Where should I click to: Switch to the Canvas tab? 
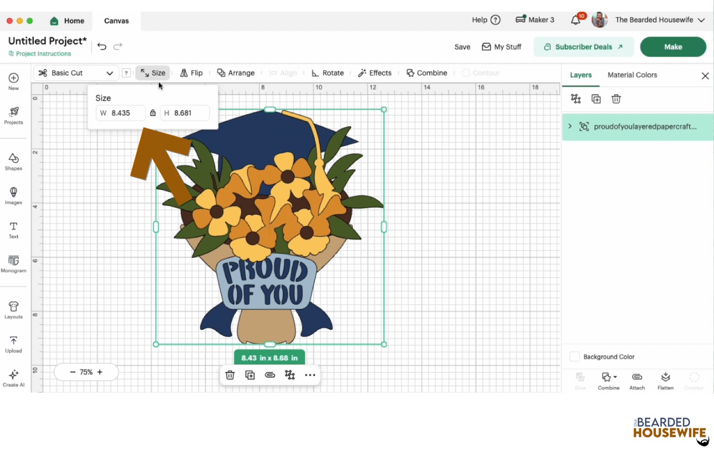[x=116, y=21]
